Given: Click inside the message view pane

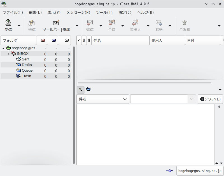Looking at the screenshot, I should [x=145, y=135].
